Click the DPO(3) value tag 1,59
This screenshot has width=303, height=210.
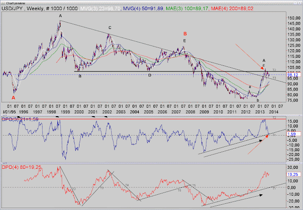[294, 134]
